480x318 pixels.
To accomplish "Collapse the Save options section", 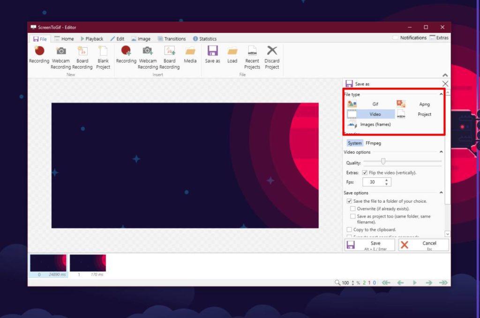I will pos(441,192).
